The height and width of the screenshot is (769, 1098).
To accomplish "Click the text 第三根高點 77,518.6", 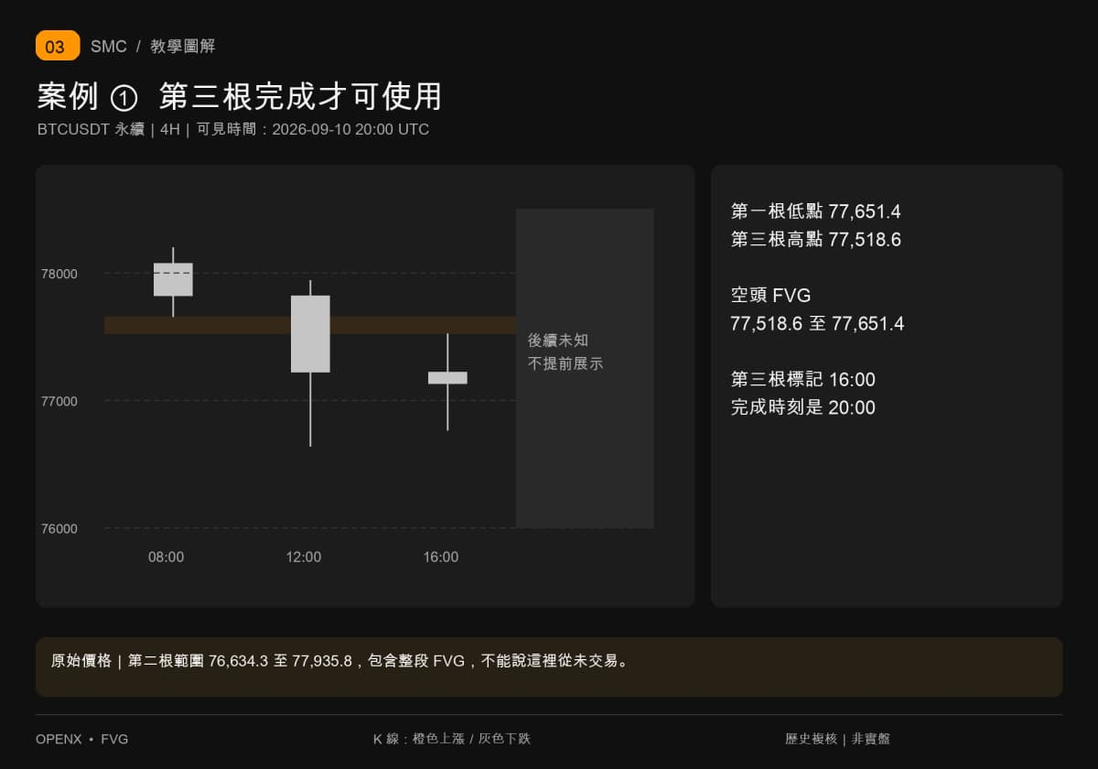I will [x=816, y=240].
